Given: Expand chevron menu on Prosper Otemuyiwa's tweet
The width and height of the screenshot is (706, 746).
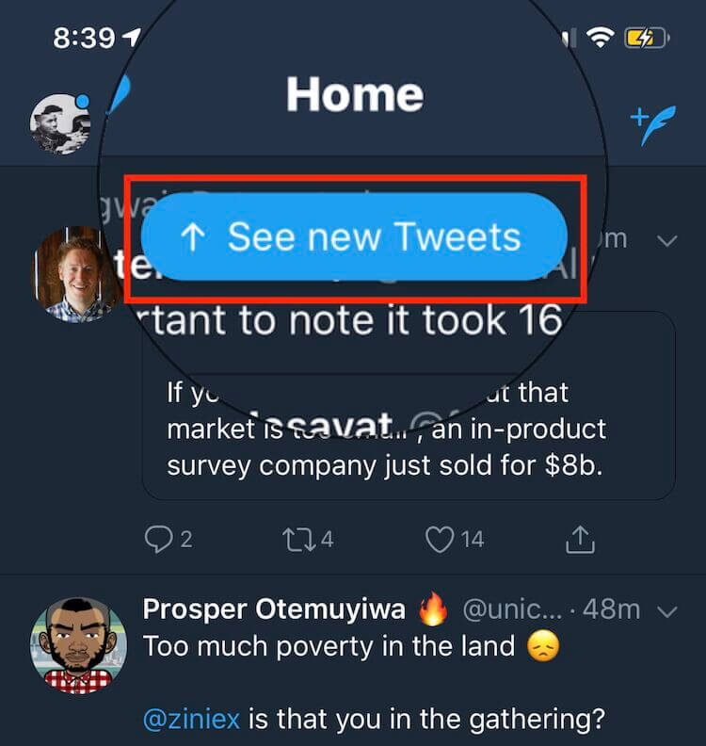Looking at the screenshot, I should click(666, 611).
